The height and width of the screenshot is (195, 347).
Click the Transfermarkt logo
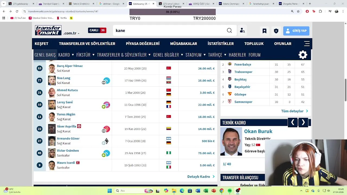(x=48, y=30)
